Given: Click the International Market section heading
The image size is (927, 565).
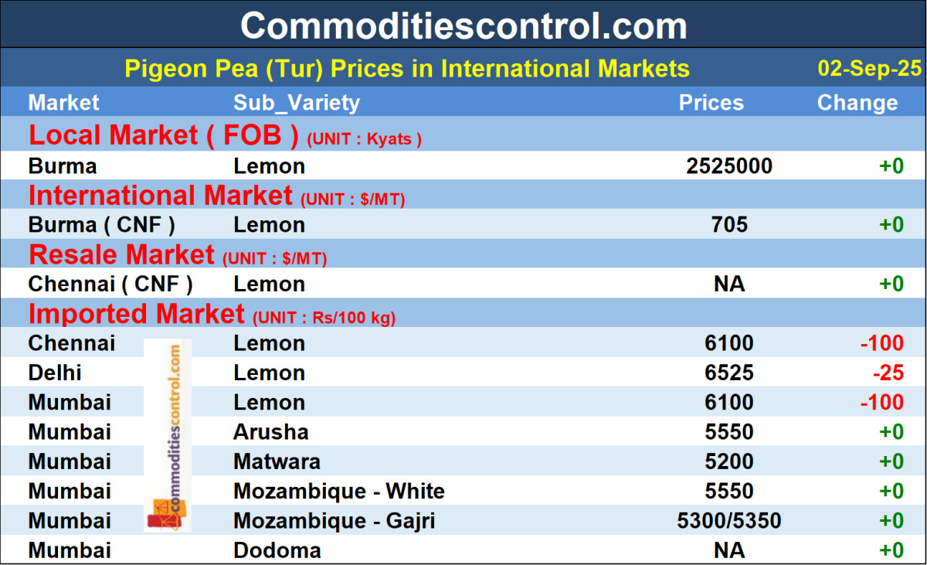Looking at the screenshot, I should (161, 196).
